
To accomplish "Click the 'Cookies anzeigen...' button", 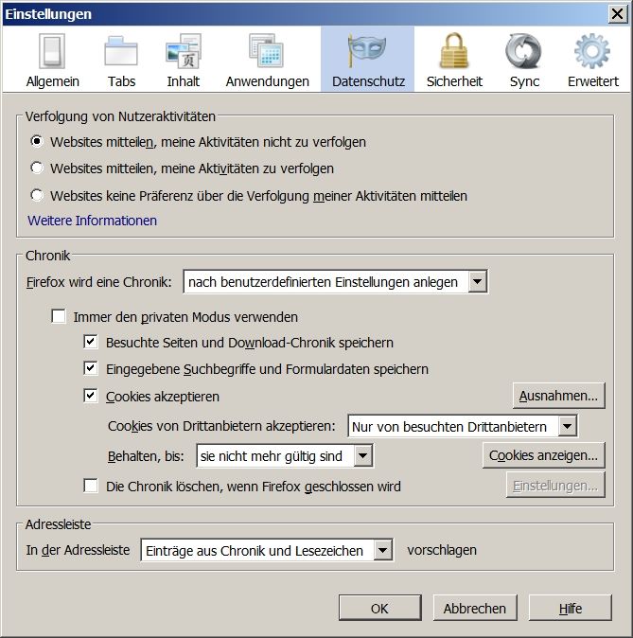I will pyautogui.click(x=543, y=455).
